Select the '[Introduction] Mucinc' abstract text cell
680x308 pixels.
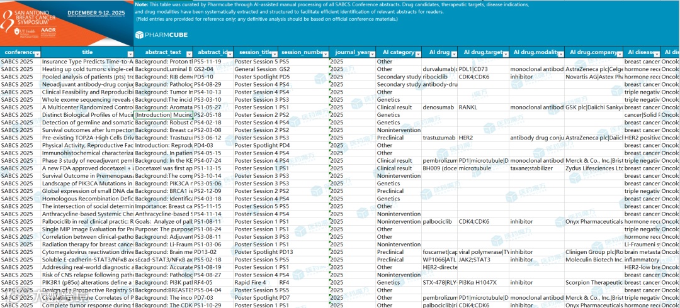pyautogui.click(x=164, y=115)
